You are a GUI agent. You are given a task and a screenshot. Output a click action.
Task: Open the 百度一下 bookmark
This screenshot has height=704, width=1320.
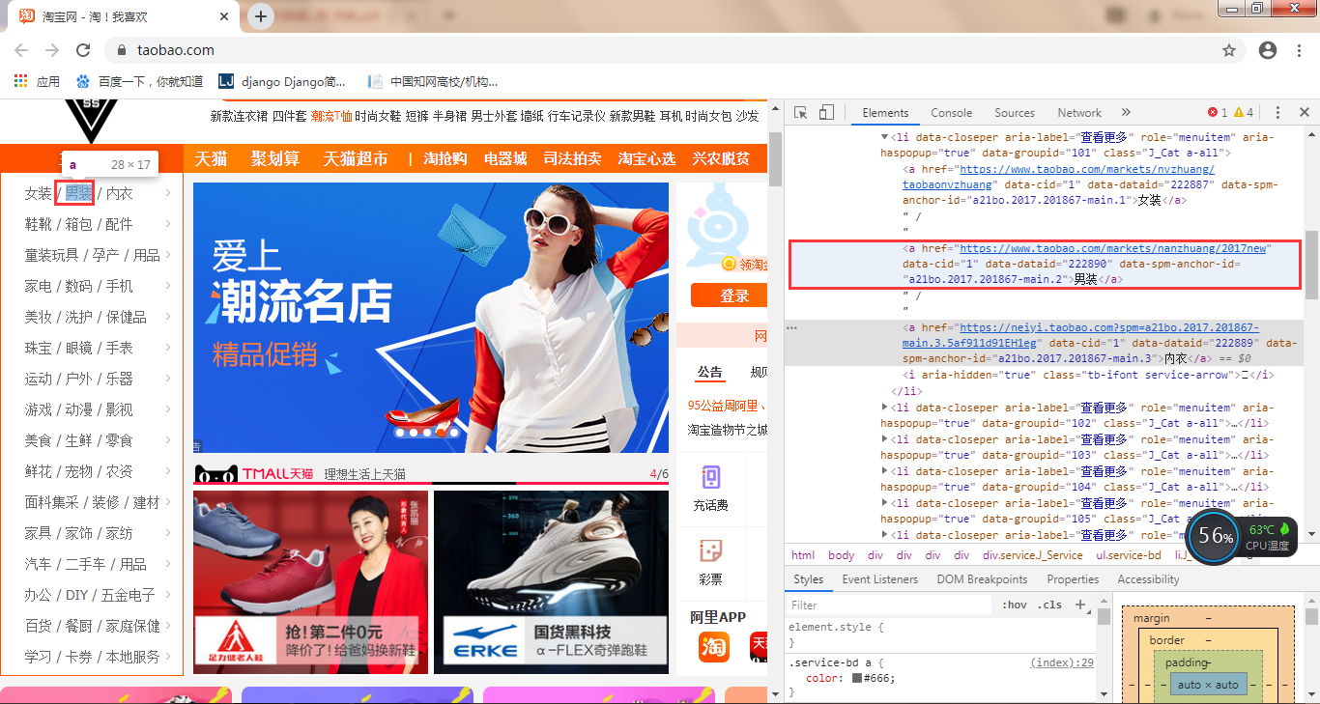[x=139, y=82]
